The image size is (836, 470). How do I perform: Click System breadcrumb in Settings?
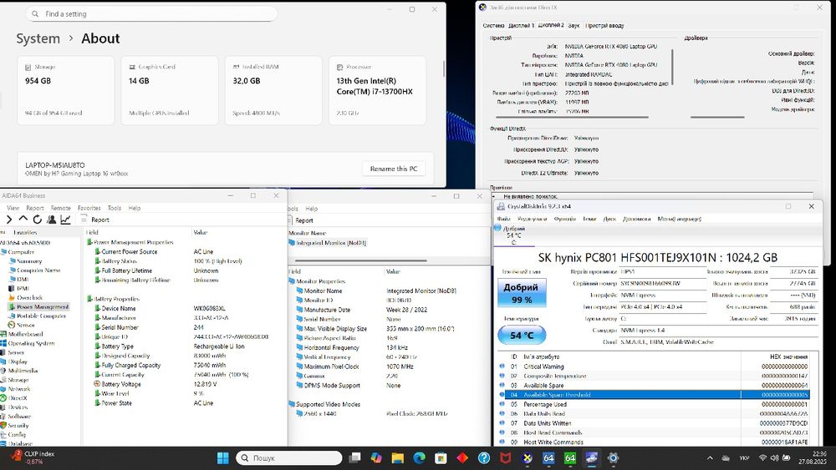38,38
